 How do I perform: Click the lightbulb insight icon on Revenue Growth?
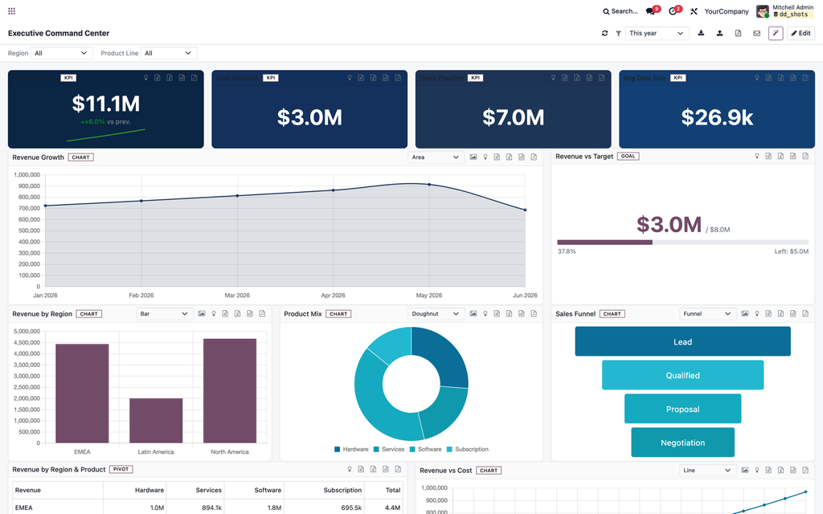click(x=485, y=157)
